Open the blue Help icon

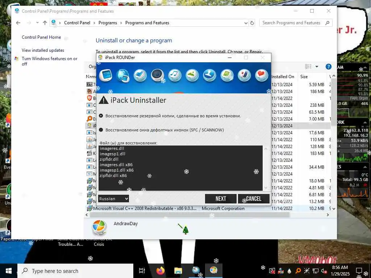328,67
